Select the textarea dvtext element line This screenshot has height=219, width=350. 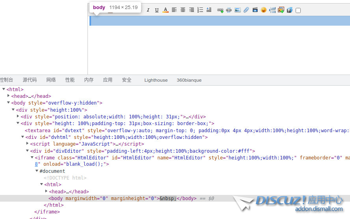pyautogui.click(x=118, y=131)
